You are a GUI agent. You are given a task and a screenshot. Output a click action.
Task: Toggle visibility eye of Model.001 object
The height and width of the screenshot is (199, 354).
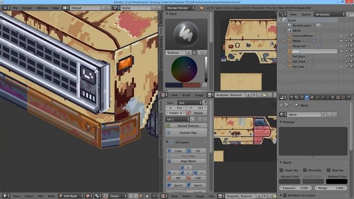341,46
